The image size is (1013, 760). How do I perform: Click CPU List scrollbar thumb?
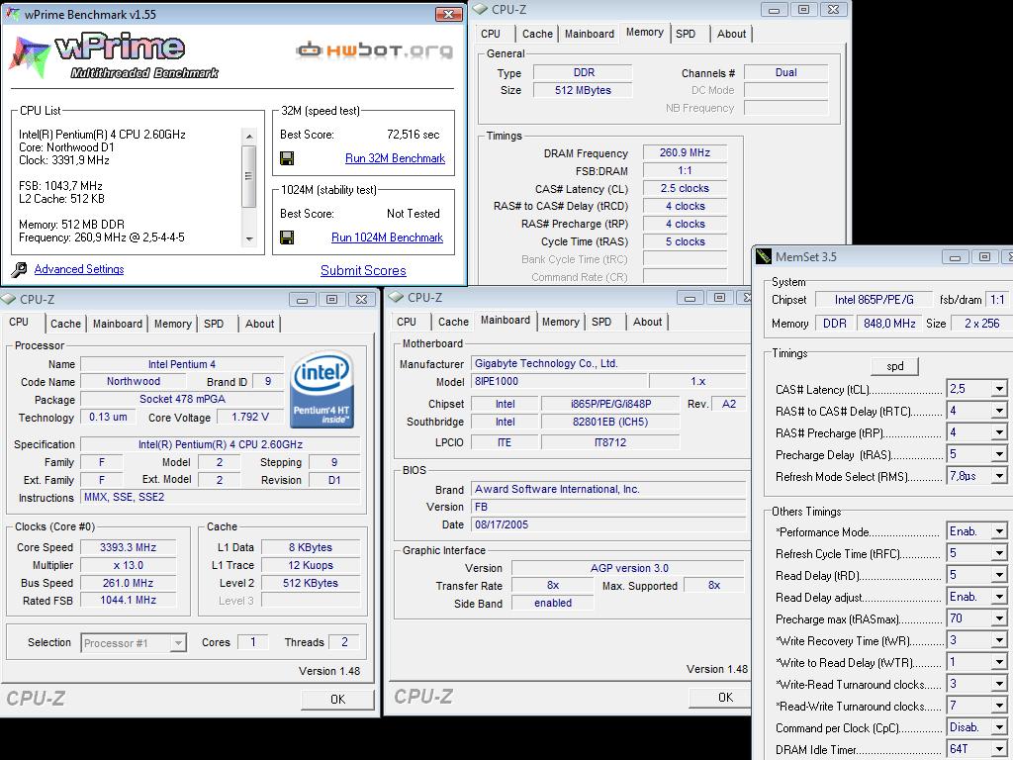click(249, 176)
